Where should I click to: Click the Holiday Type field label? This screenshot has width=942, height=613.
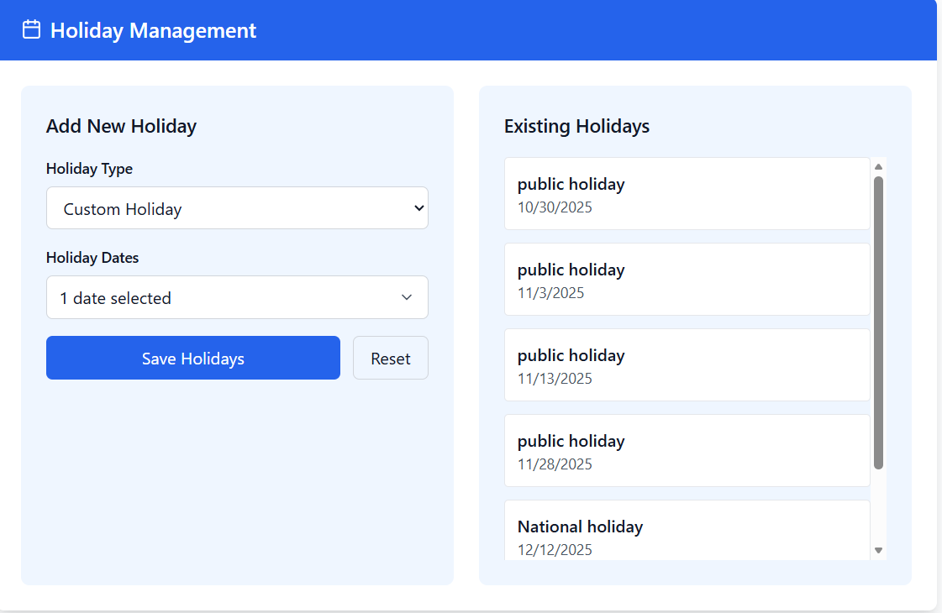tap(89, 169)
